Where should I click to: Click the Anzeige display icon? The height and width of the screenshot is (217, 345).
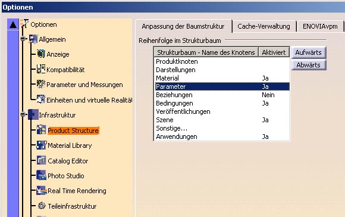[x=41, y=54]
